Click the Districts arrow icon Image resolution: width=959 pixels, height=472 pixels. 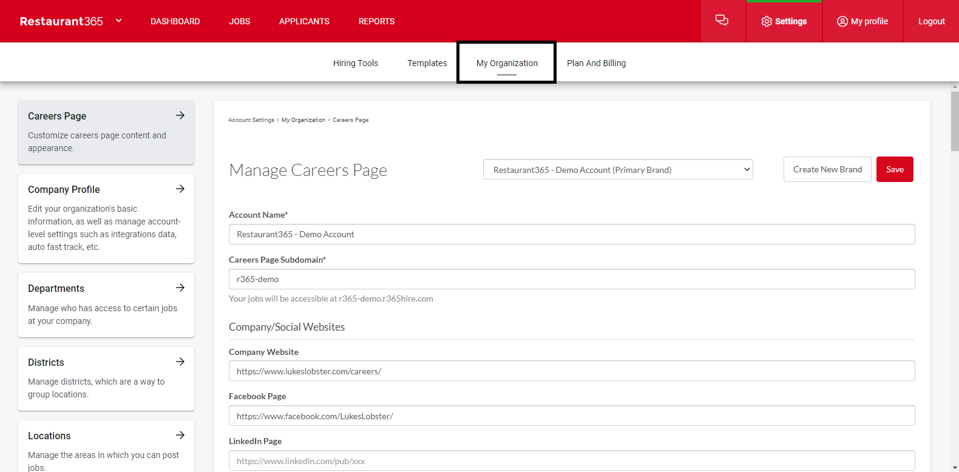click(x=180, y=362)
